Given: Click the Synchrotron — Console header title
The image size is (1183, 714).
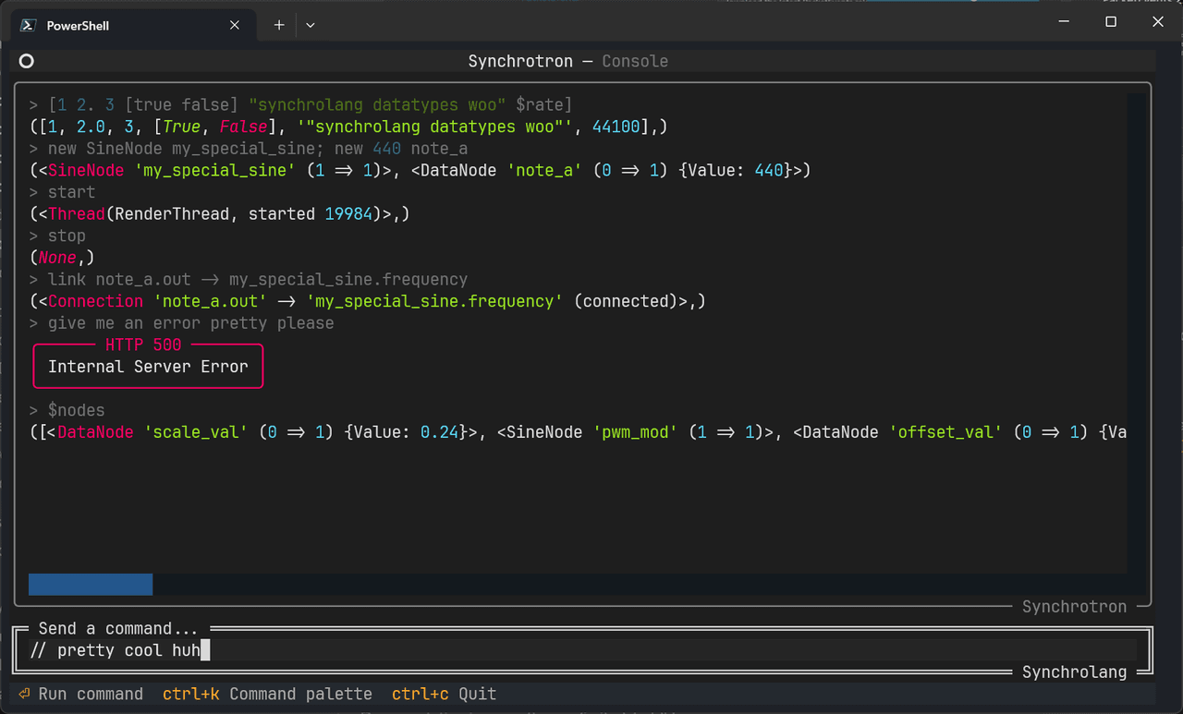Looking at the screenshot, I should pyautogui.click(x=567, y=61).
